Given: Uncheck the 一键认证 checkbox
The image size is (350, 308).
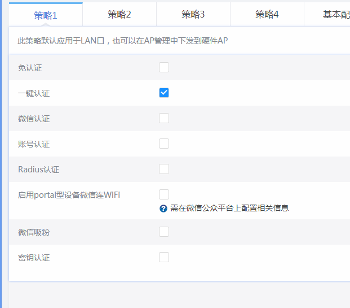Looking at the screenshot, I should coord(164,93).
